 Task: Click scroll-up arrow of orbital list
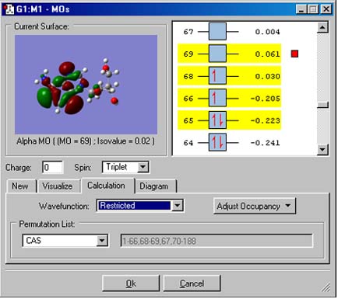[x=322, y=27]
